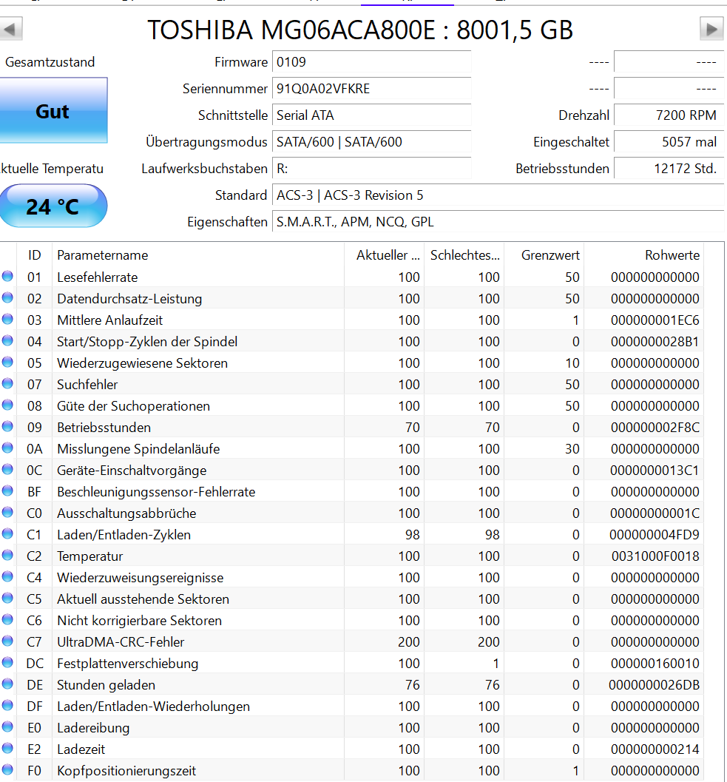Select the Kopfpositionierungszeit parameter name
727x782 pixels.
pyautogui.click(x=126, y=770)
